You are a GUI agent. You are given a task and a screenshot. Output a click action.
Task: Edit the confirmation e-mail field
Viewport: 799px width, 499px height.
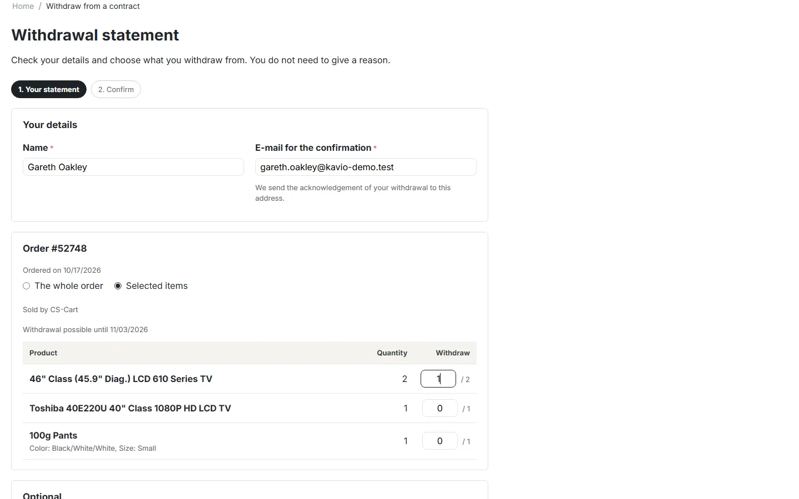pyautogui.click(x=366, y=167)
